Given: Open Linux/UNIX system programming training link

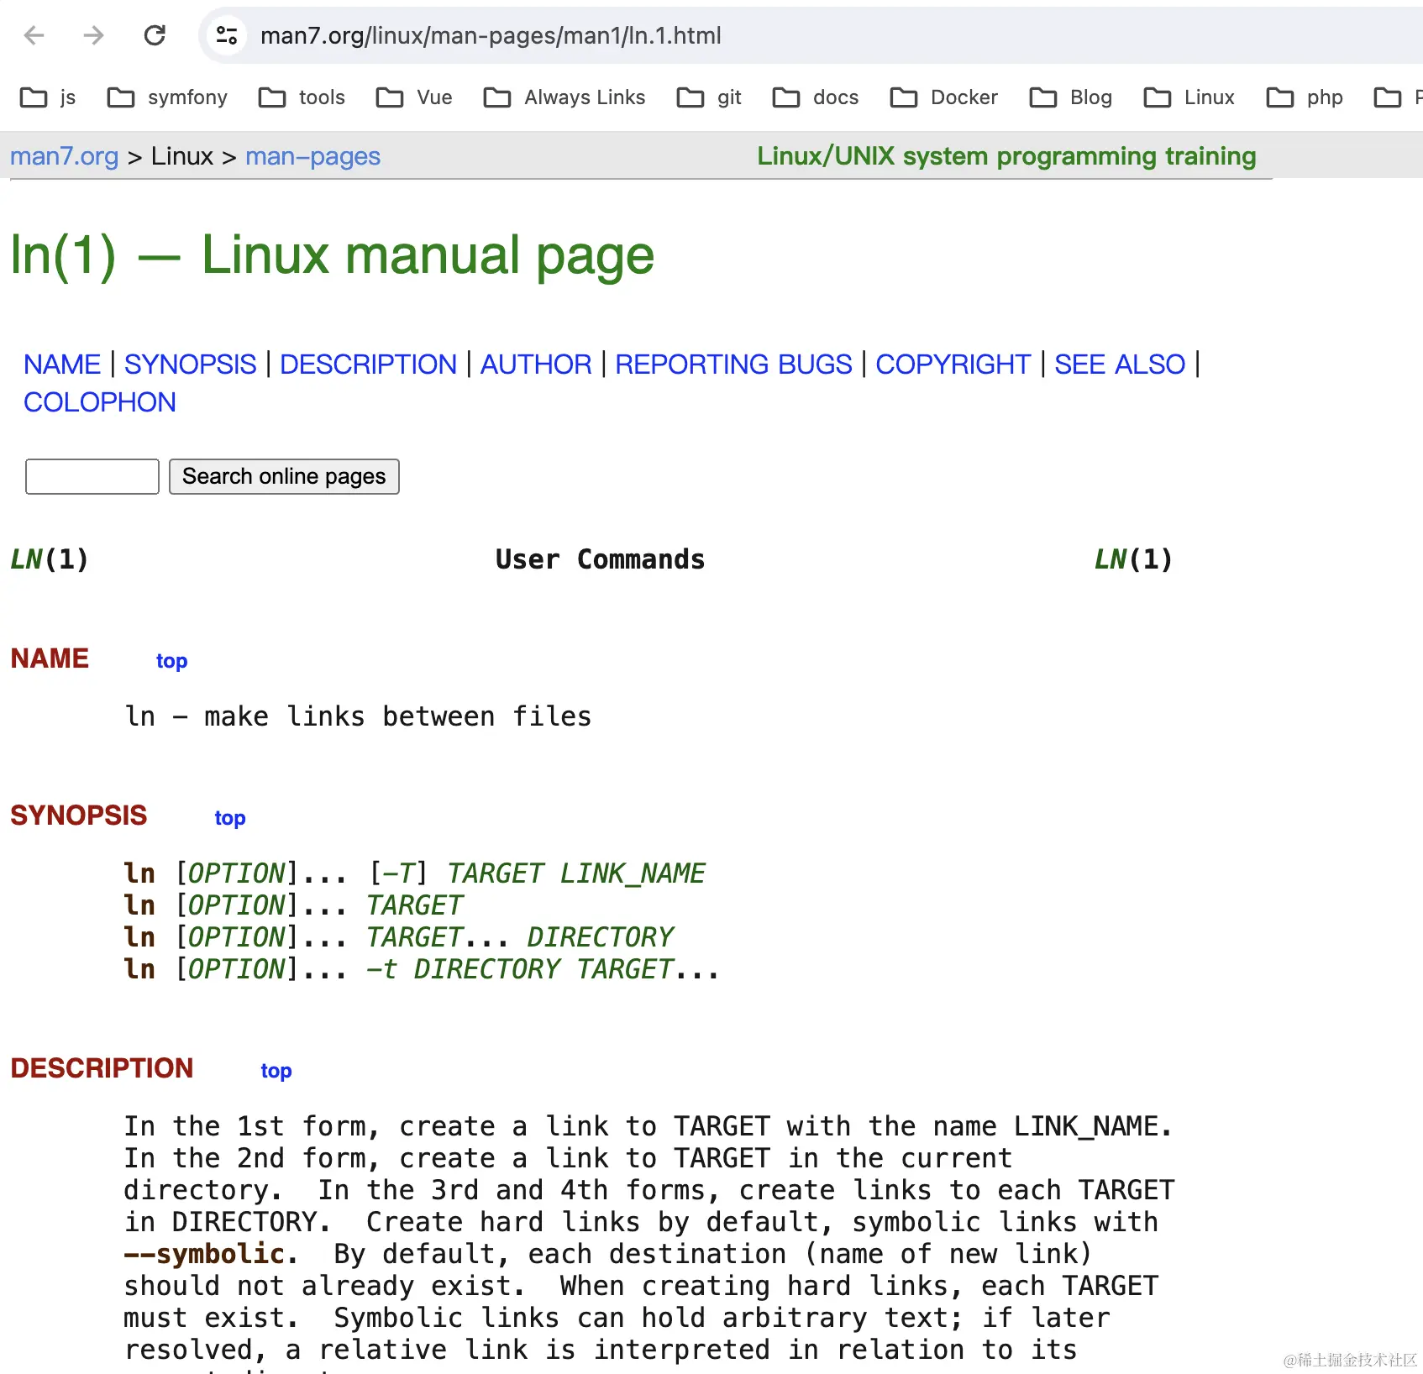Looking at the screenshot, I should (x=1006, y=156).
